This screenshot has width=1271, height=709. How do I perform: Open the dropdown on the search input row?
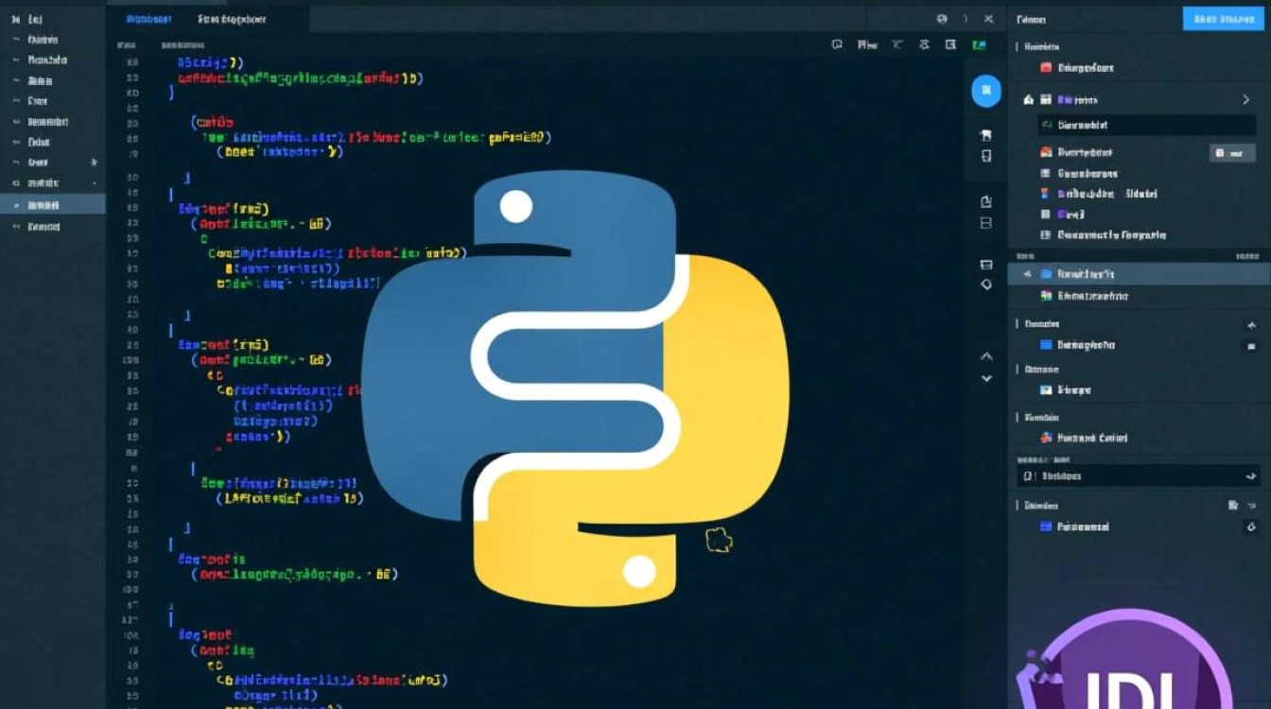[1254, 476]
